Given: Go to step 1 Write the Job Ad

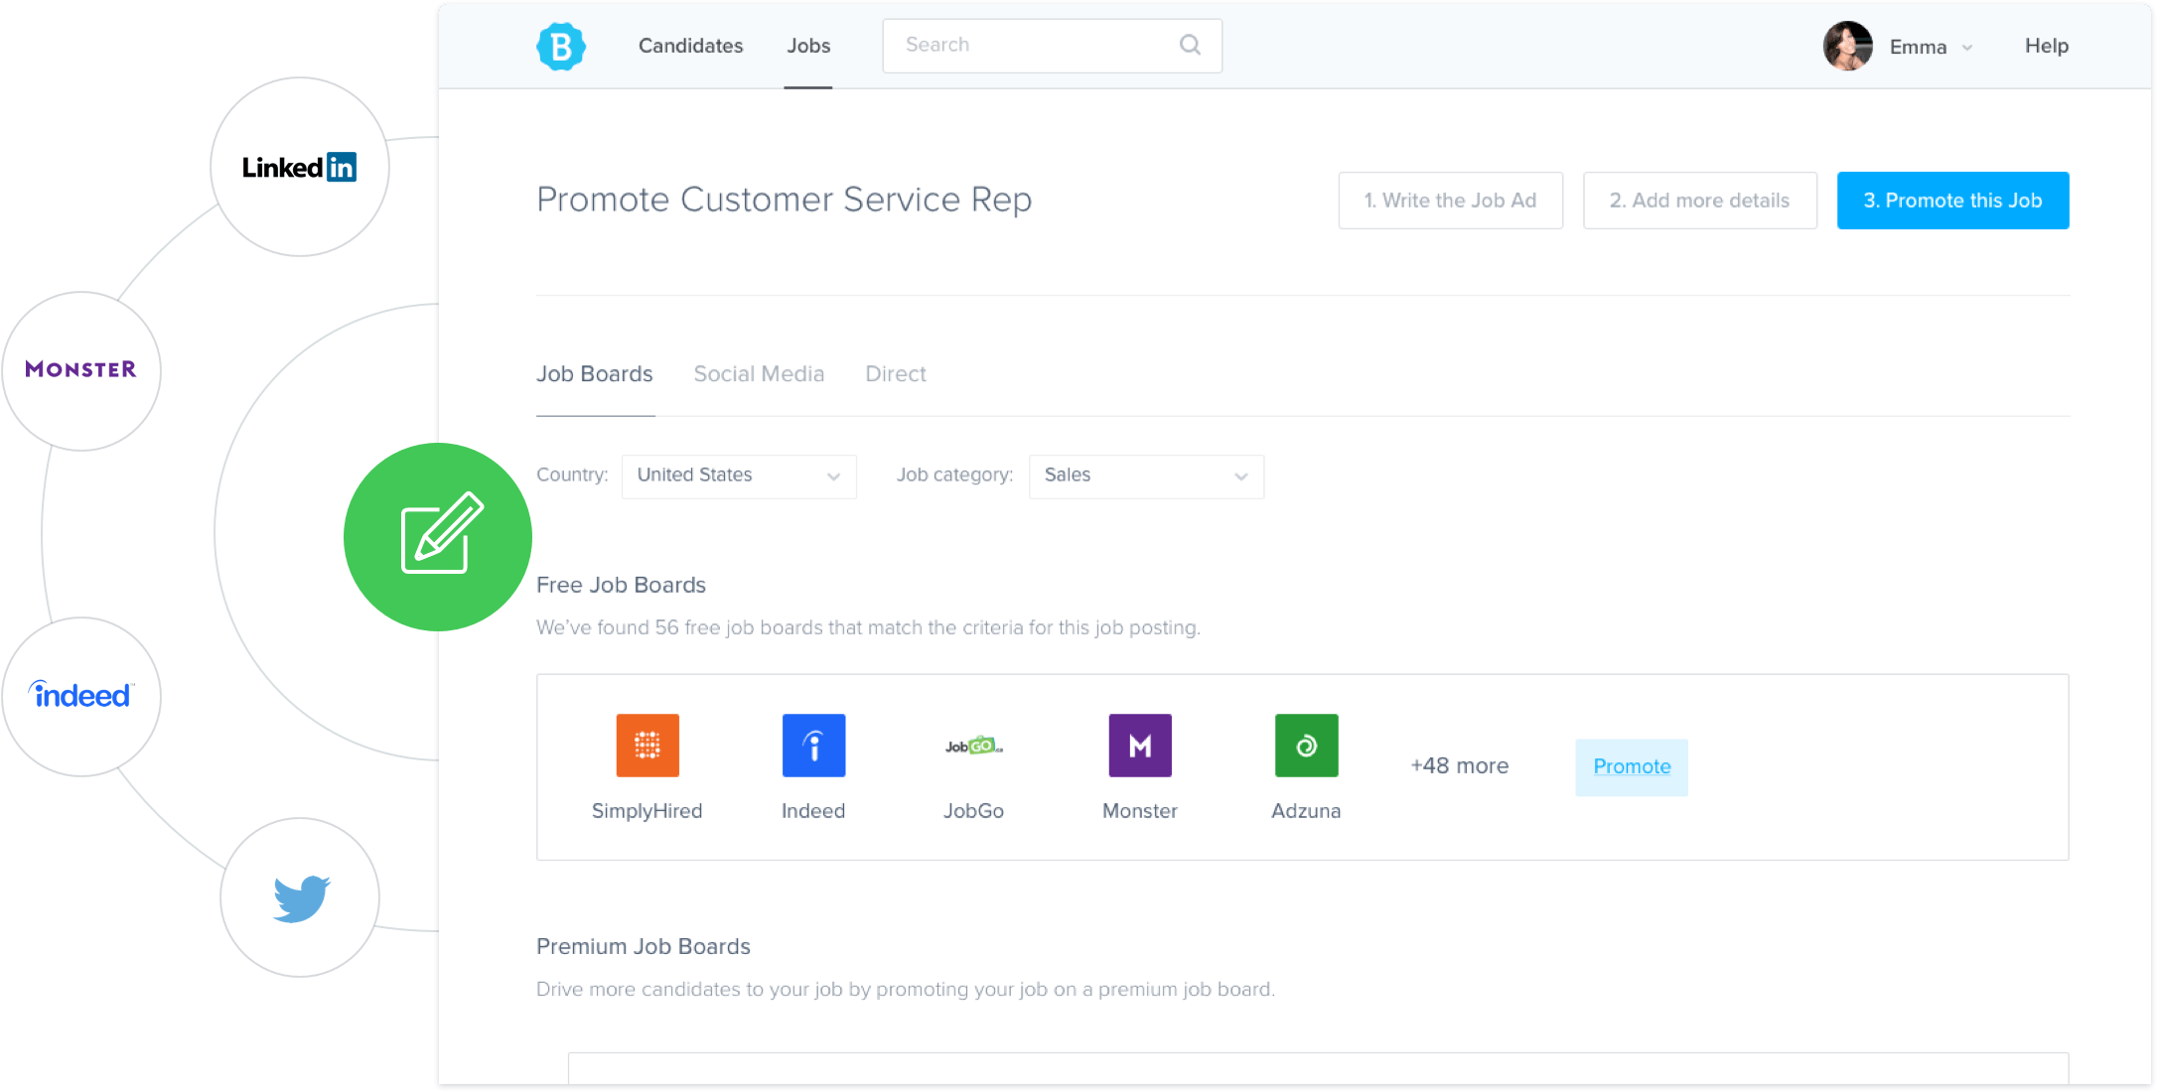Looking at the screenshot, I should [x=1450, y=201].
